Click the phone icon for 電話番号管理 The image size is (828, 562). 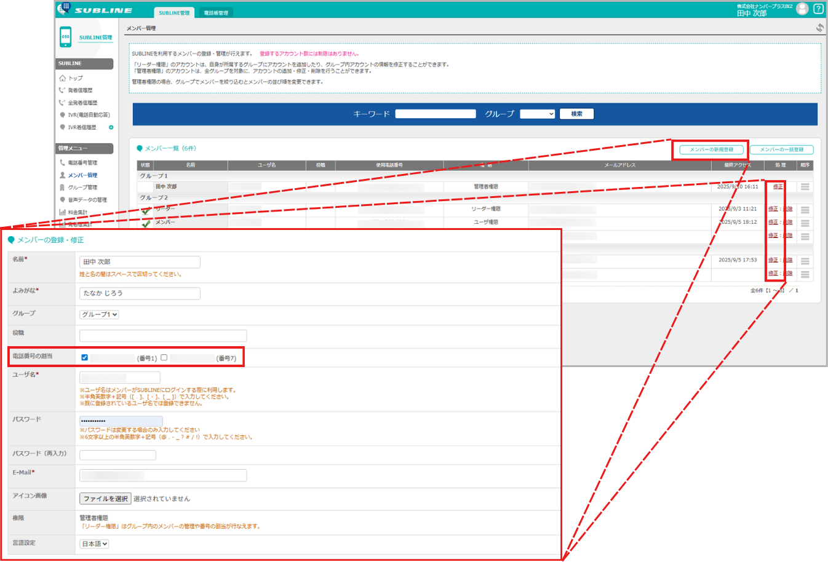(62, 163)
